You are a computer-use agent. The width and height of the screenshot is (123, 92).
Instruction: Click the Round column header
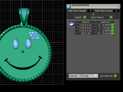coord(85,22)
